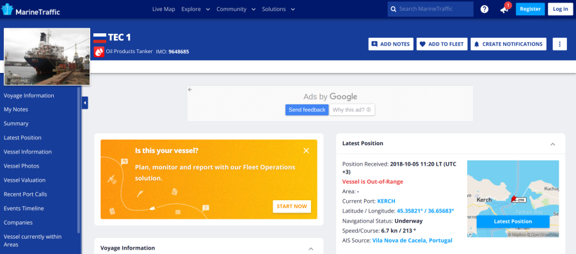The image size is (576, 254).
Task: Click the IMO number 9648685
Action: [x=179, y=52]
